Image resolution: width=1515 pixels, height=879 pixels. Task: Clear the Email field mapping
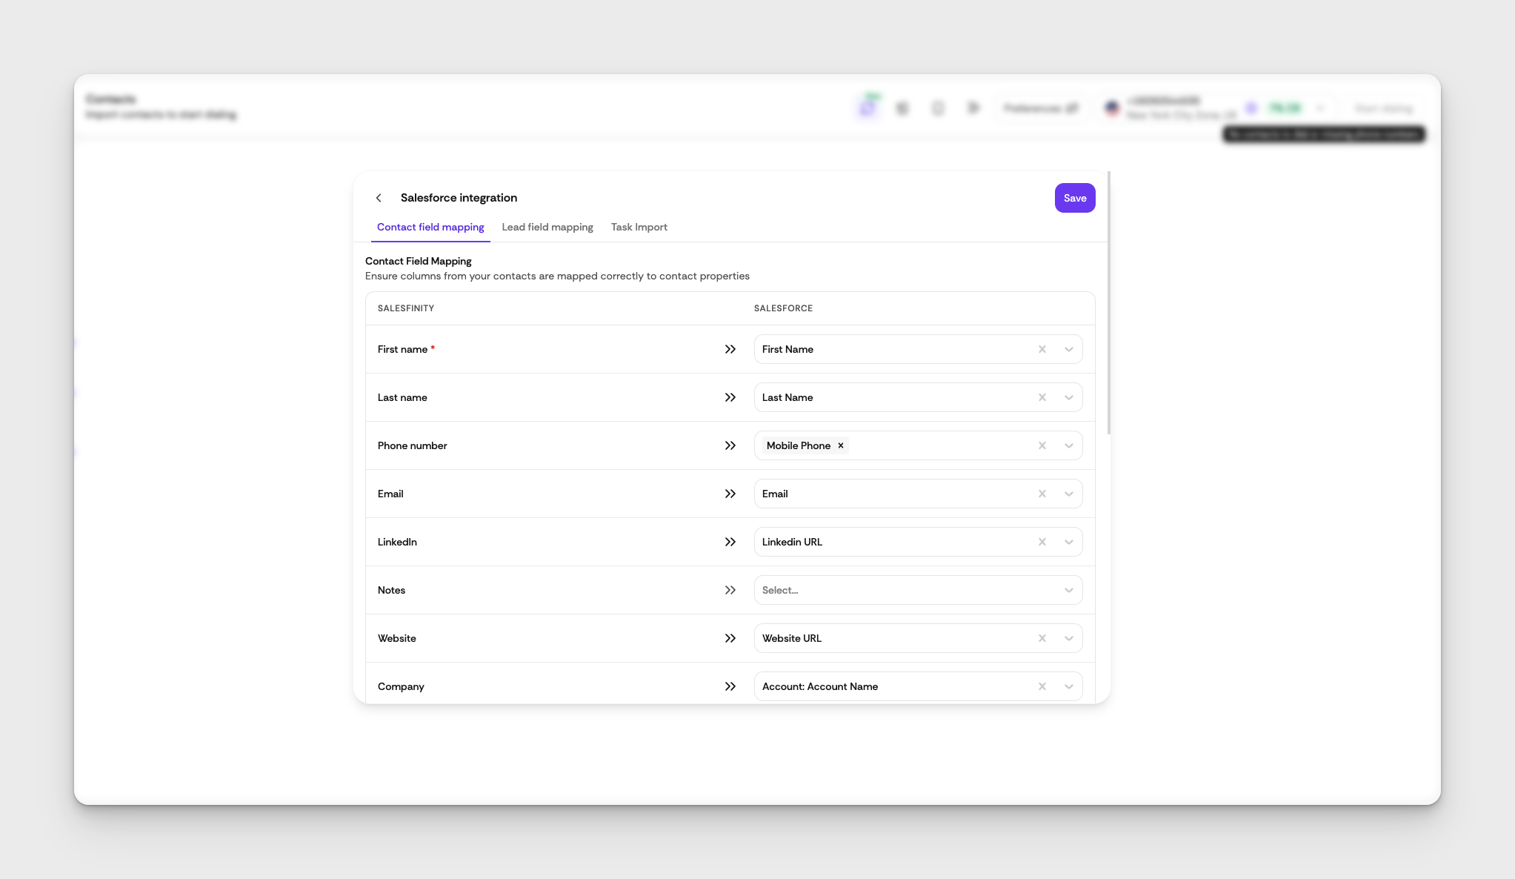1042,494
